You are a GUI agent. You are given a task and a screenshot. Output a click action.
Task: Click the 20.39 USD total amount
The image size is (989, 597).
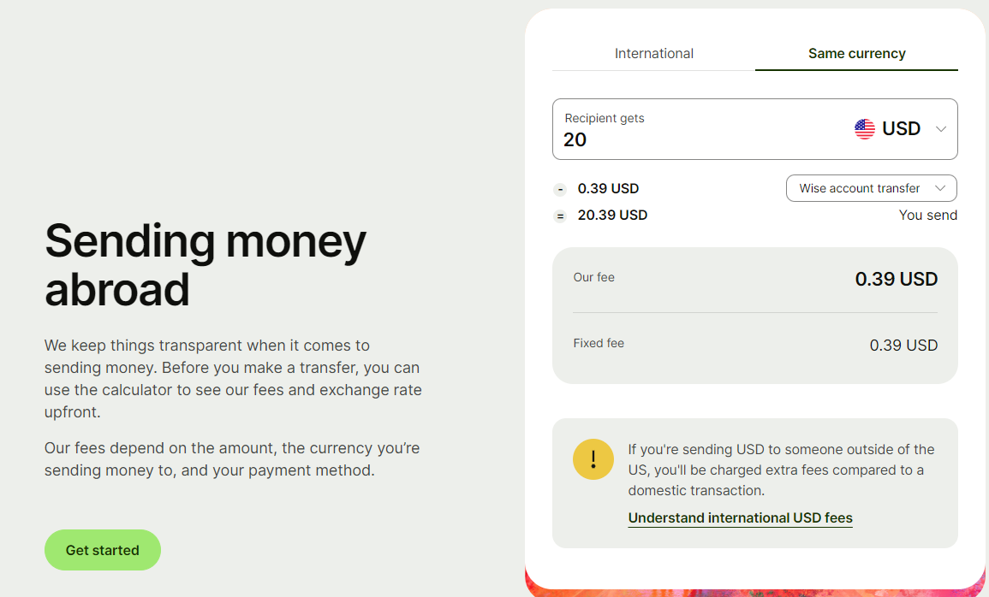612,215
